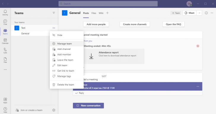The width and height of the screenshot is (216, 114).
Task: Click the SA profile avatar
Action: (x=189, y=4)
